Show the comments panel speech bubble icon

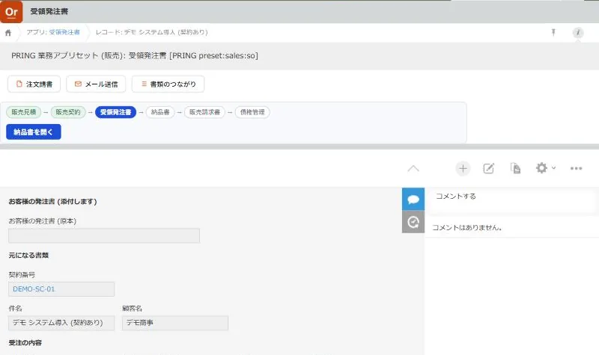(413, 199)
